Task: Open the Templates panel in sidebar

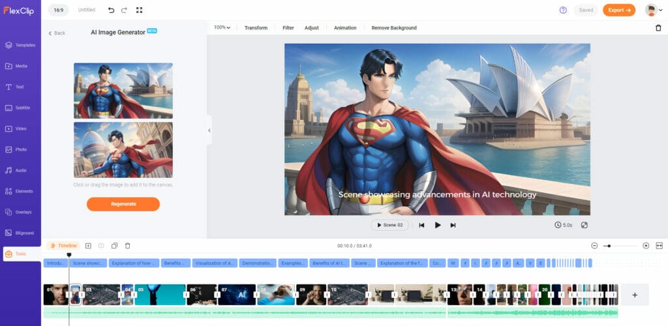Action: (x=20, y=45)
